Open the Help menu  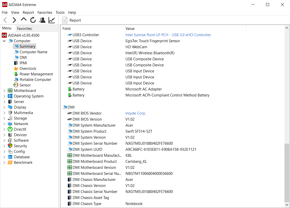[x=72, y=12]
